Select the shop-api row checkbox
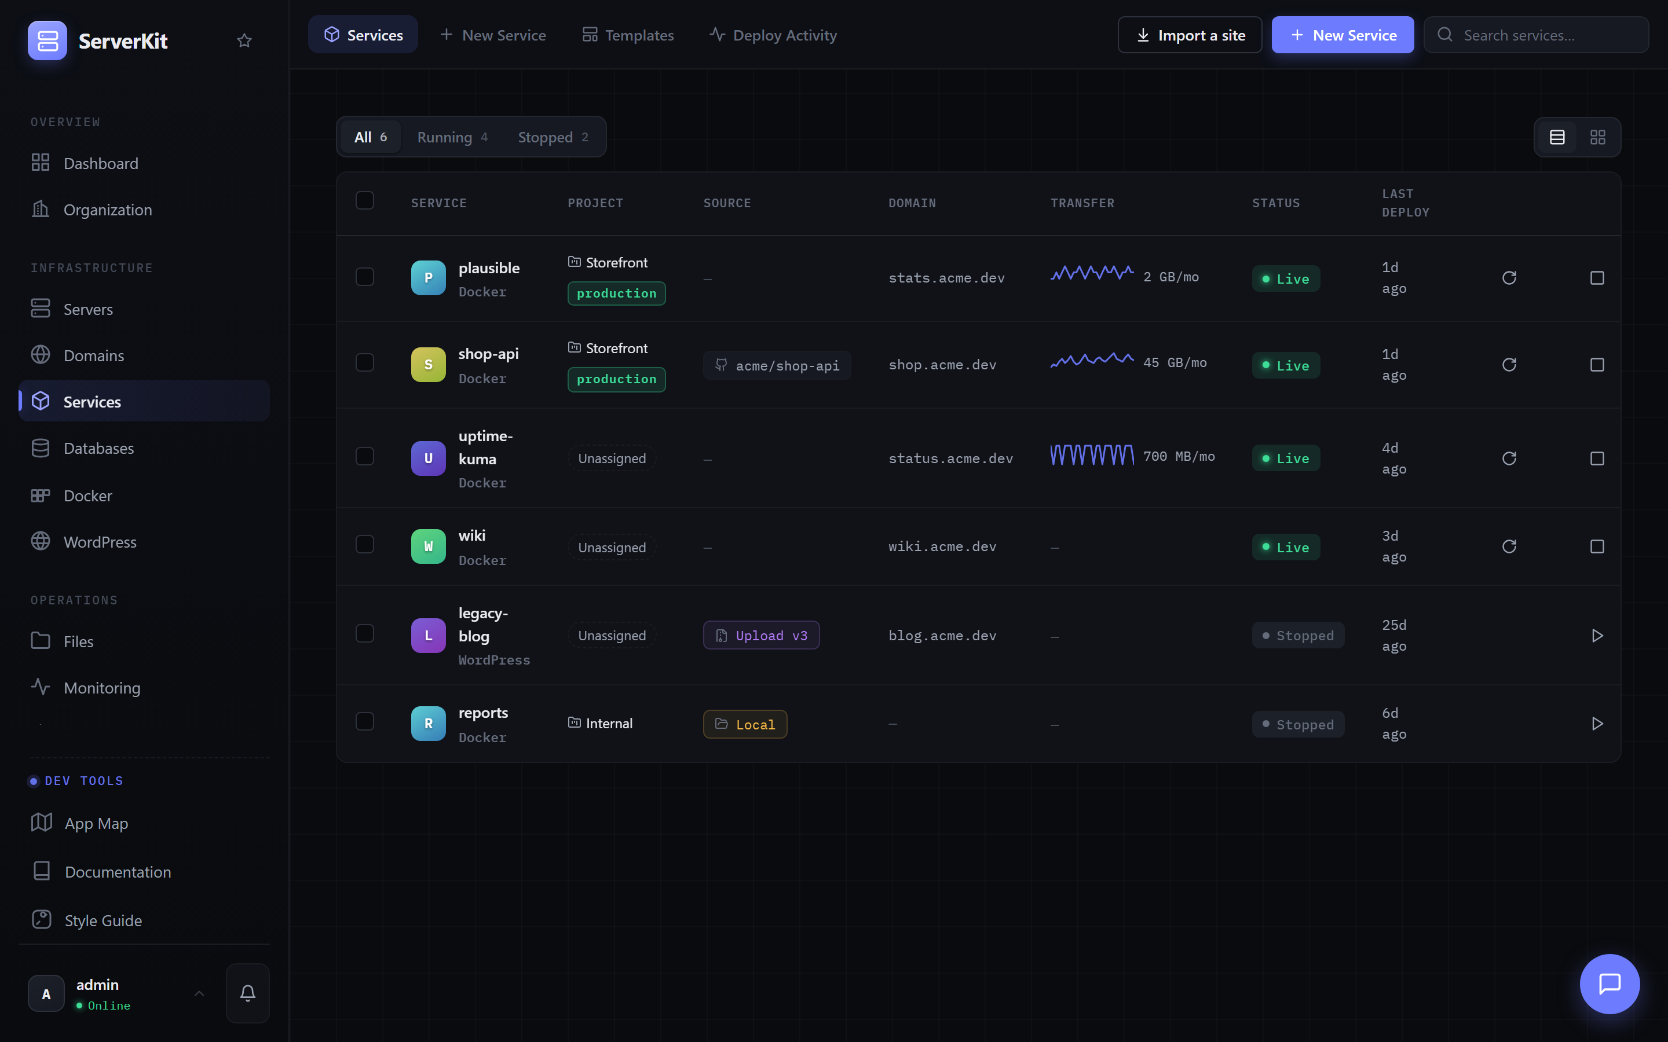The height and width of the screenshot is (1042, 1668). tap(365, 362)
